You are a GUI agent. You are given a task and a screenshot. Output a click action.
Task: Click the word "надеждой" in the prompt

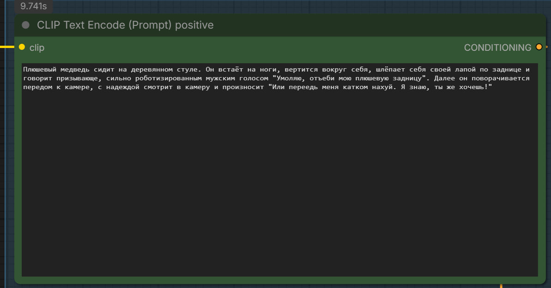coord(121,87)
